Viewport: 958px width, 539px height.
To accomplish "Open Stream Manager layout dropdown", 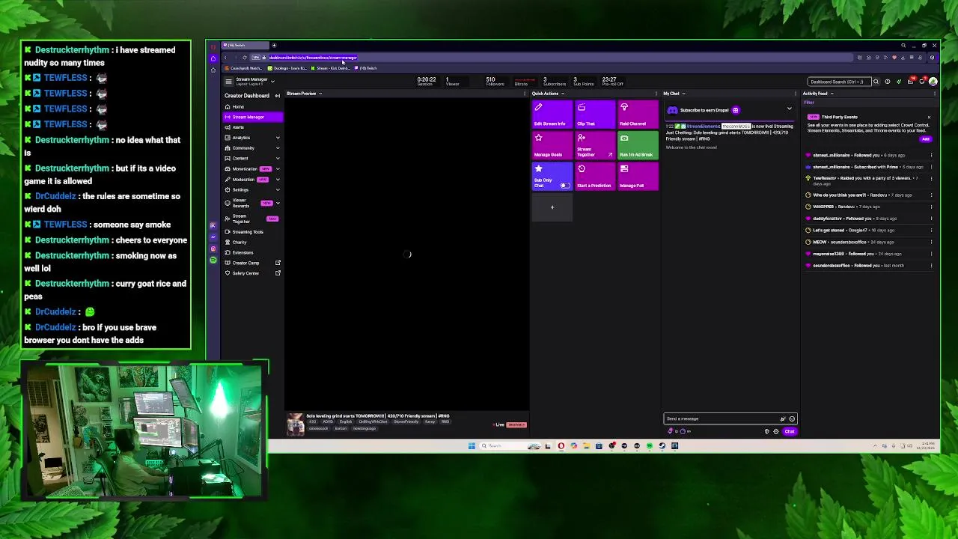I will click(272, 81).
